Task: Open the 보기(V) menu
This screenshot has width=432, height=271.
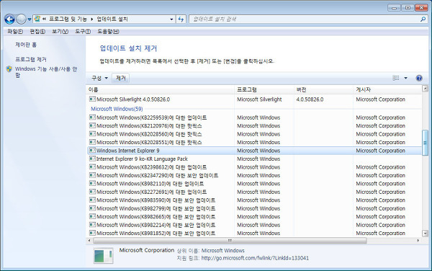Action: (x=60, y=32)
